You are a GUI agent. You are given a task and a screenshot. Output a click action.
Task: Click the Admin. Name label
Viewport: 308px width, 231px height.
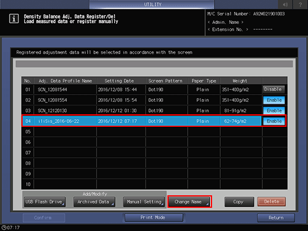tap(226, 22)
